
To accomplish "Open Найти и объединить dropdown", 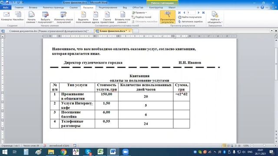I will click(x=215, y=17).
